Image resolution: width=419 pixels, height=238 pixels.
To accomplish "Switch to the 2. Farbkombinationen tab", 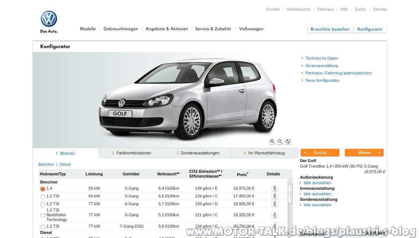I will click(x=132, y=153).
